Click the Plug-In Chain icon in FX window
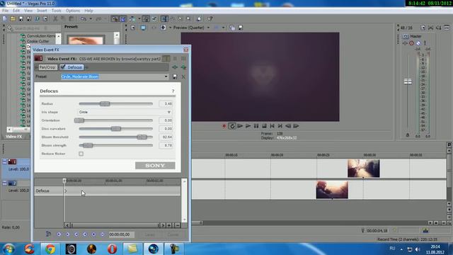The image size is (453, 255). [x=175, y=67]
